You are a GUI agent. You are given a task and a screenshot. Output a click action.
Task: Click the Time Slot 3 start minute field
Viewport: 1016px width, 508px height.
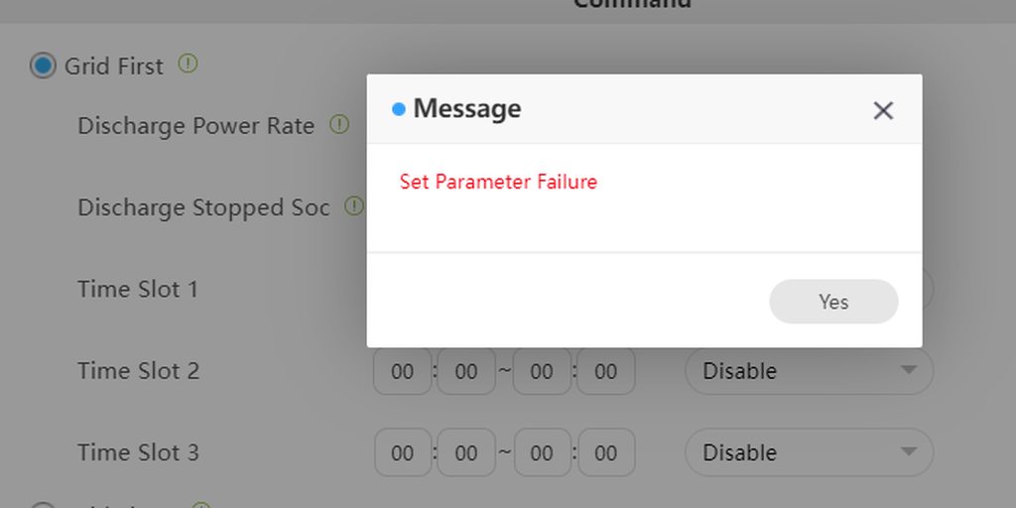pyautogui.click(x=466, y=453)
